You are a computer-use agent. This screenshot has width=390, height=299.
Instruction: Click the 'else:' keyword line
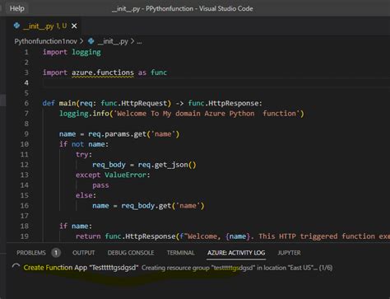[x=86, y=195]
